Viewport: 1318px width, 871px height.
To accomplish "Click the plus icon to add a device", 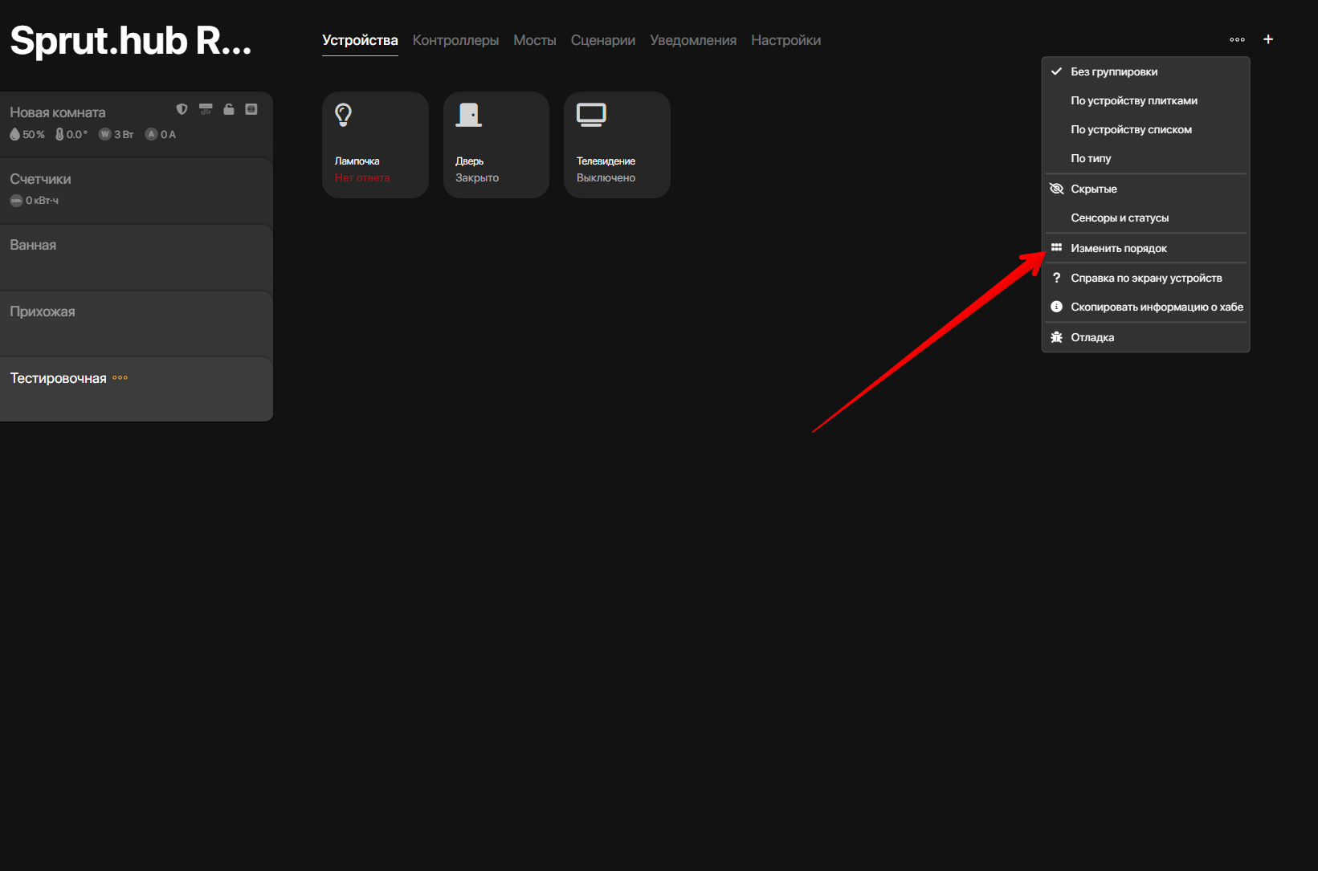I will [1268, 39].
